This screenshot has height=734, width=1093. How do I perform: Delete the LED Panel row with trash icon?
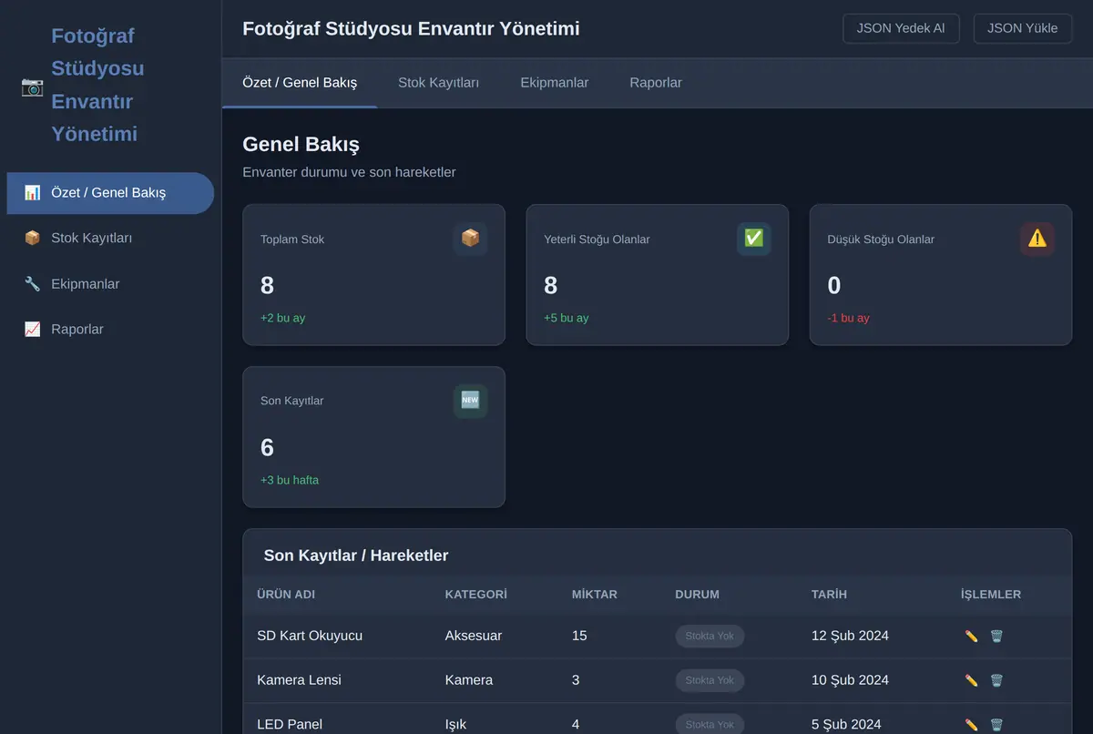click(996, 725)
